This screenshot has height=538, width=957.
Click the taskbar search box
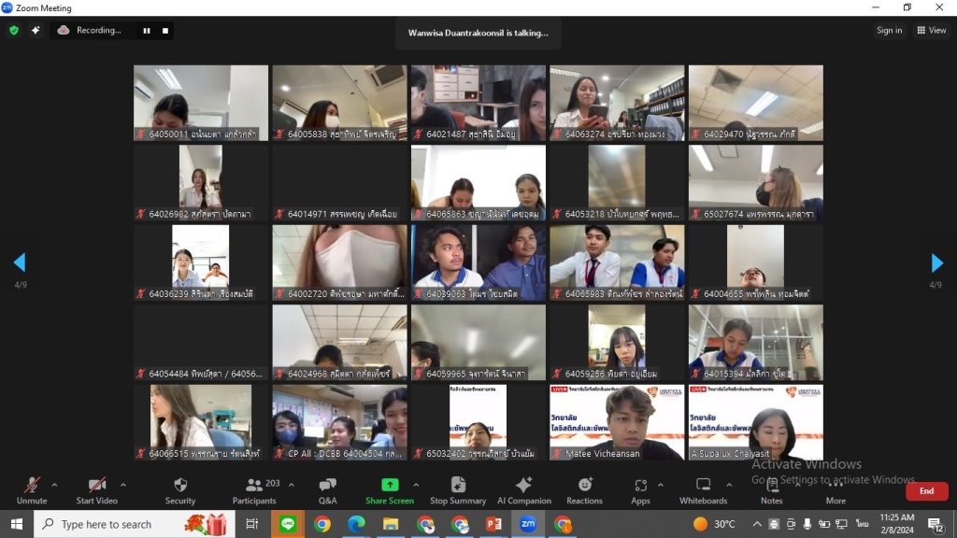135,524
